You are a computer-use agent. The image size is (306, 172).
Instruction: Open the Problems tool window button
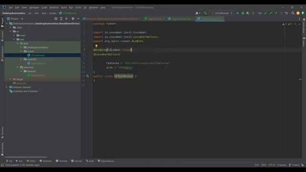pyautogui.click(x=46, y=161)
